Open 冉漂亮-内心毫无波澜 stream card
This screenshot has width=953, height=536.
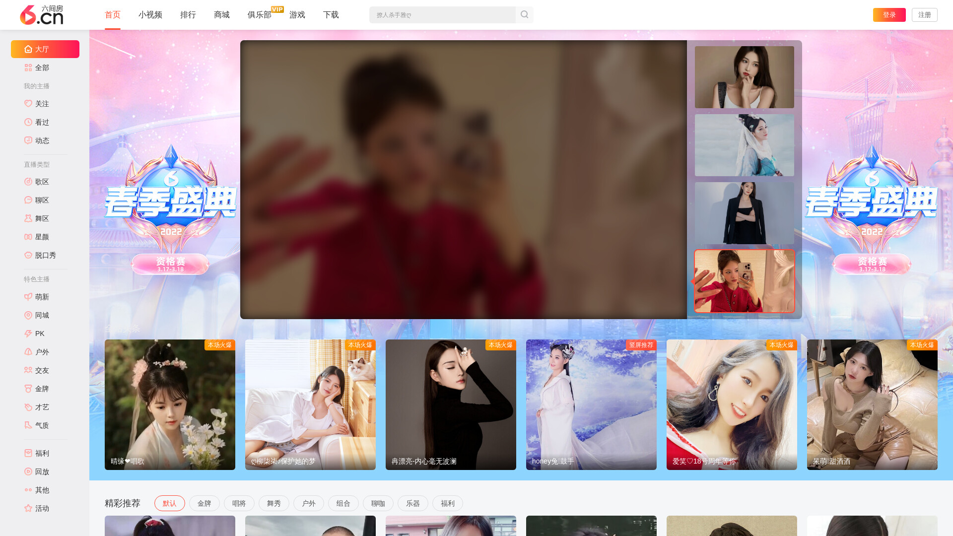451,404
